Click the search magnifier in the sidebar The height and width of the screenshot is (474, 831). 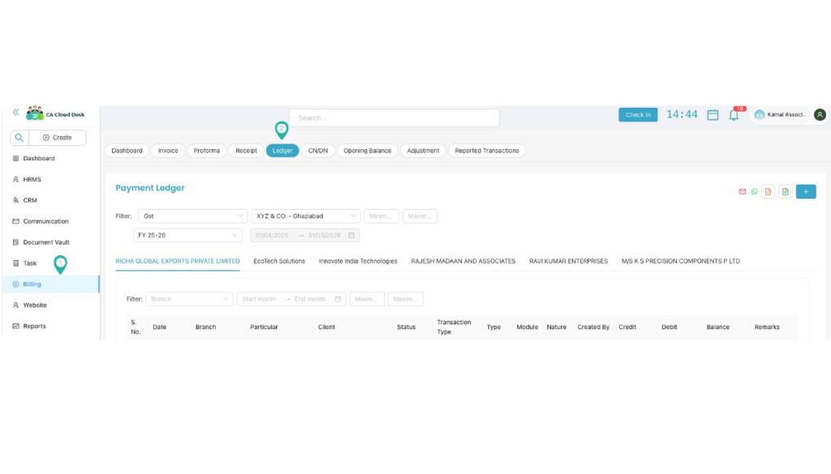pyautogui.click(x=19, y=138)
